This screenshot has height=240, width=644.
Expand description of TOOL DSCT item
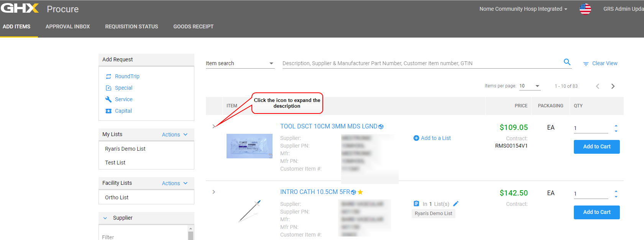[214, 126]
